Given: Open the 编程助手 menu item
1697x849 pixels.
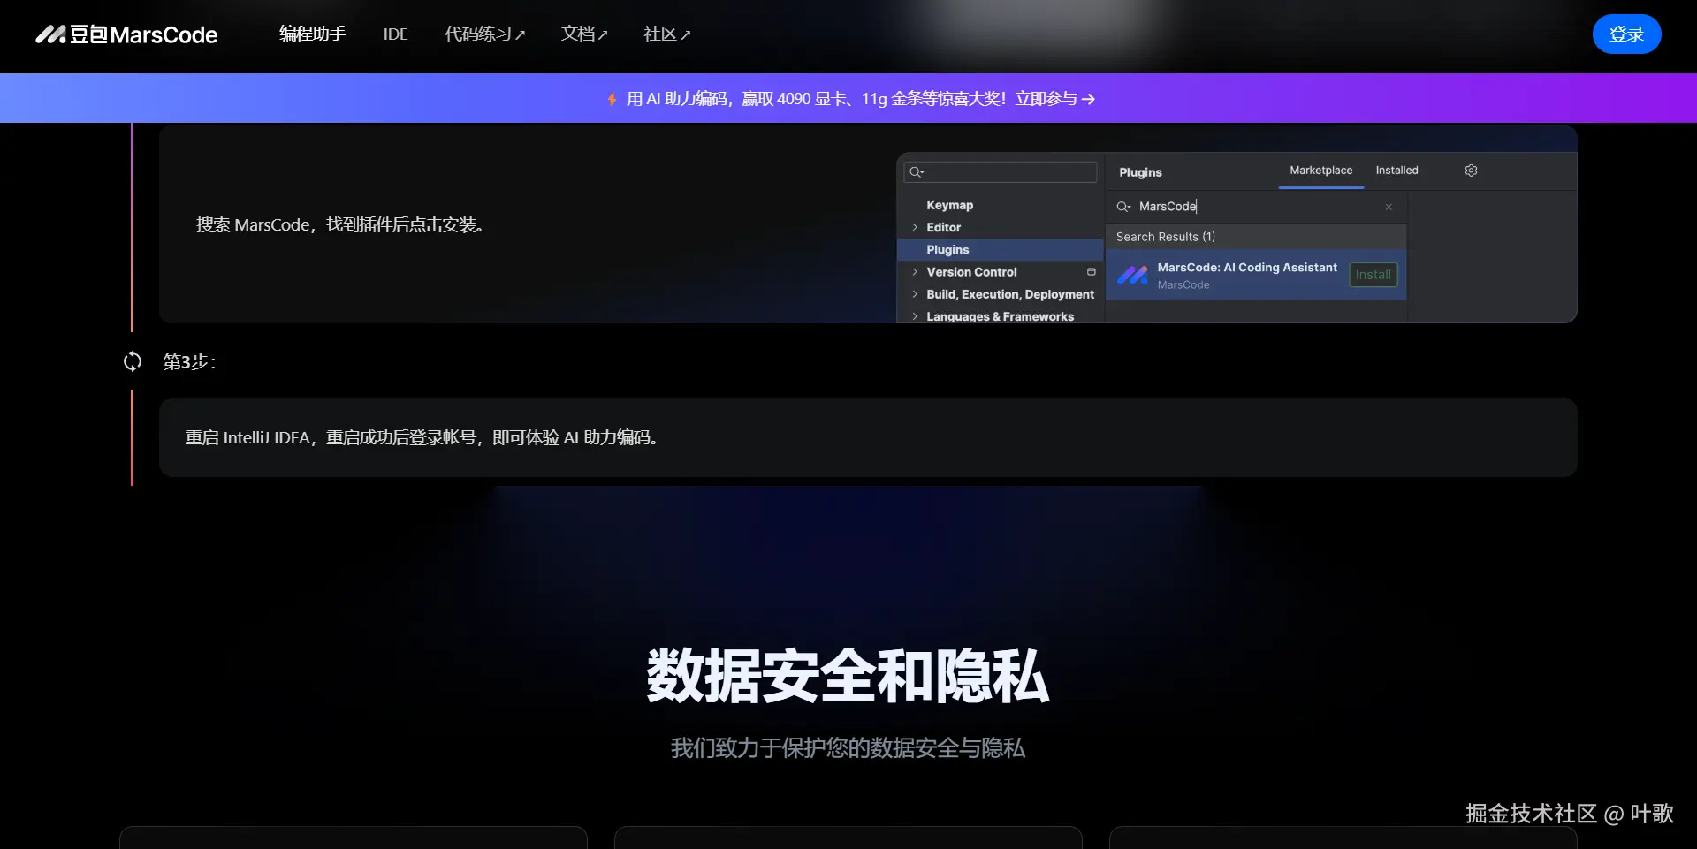Looking at the screenshot, I should click(x=311, y=34).
